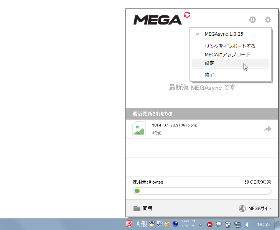The width and height of the screenshot is (280, 230).
Task: Click the MEGA logo
Action: 158,20
